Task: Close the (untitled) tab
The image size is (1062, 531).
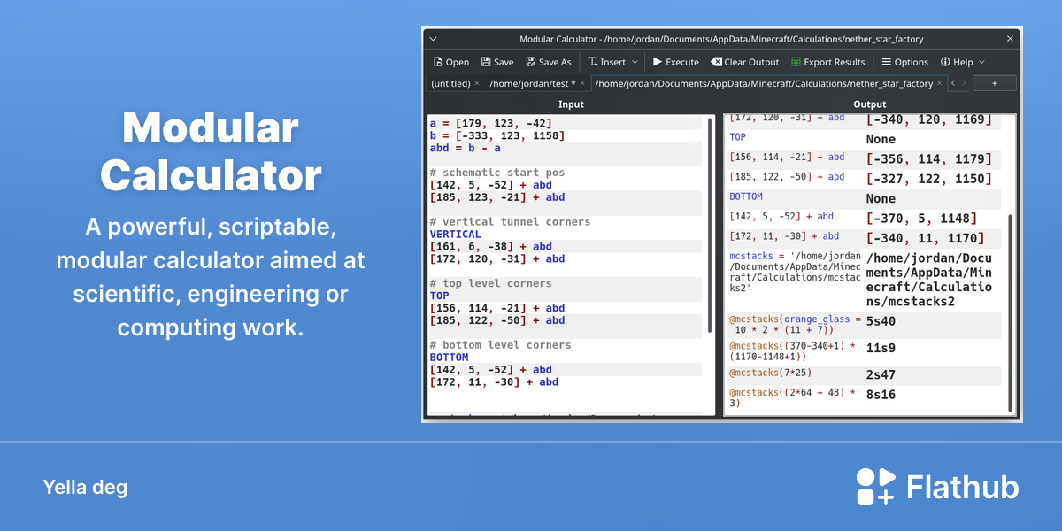Action: pos(477,83)
